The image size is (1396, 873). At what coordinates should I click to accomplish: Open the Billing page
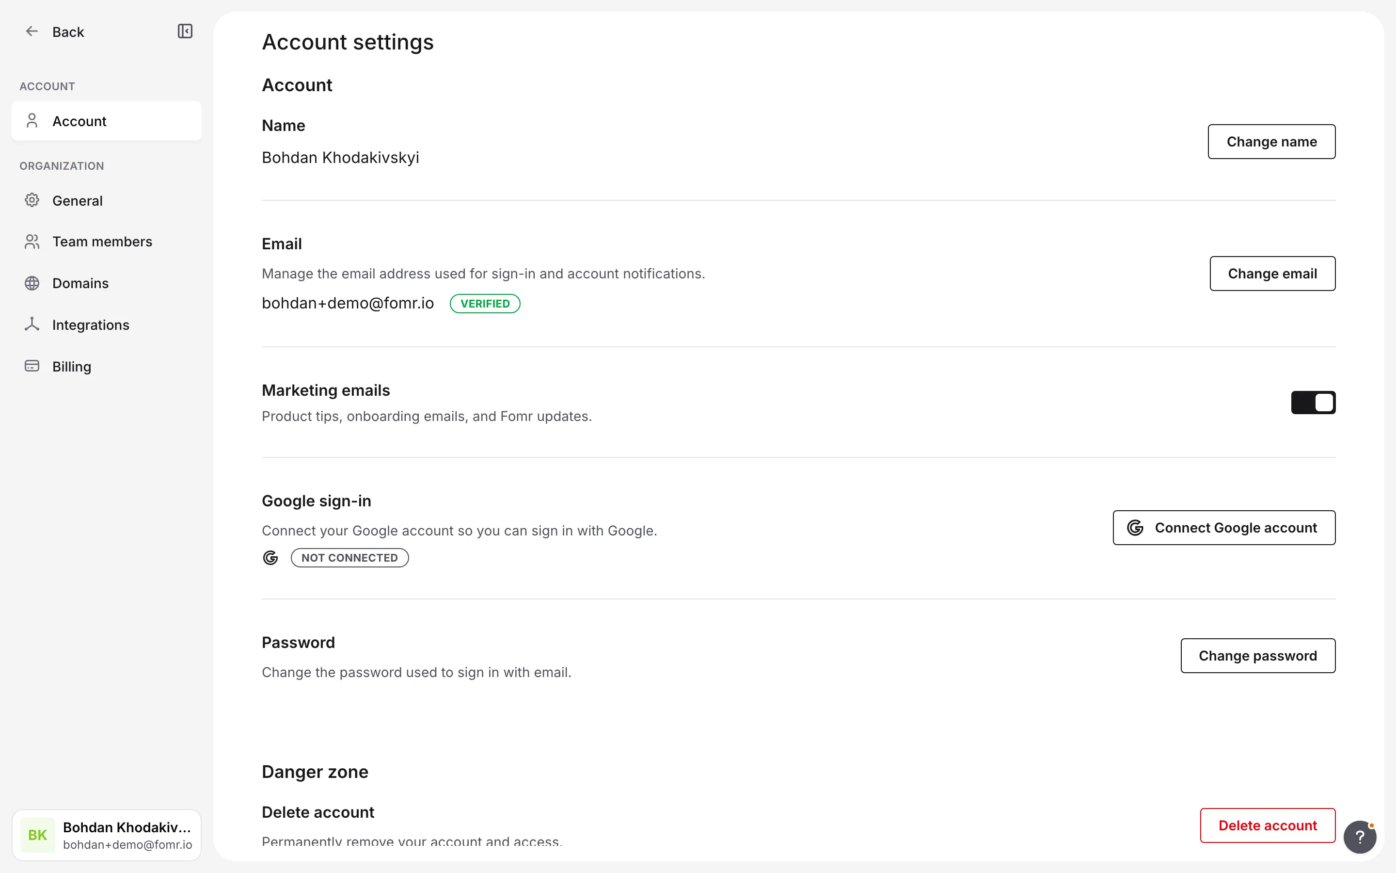click(x=107, y=366)
